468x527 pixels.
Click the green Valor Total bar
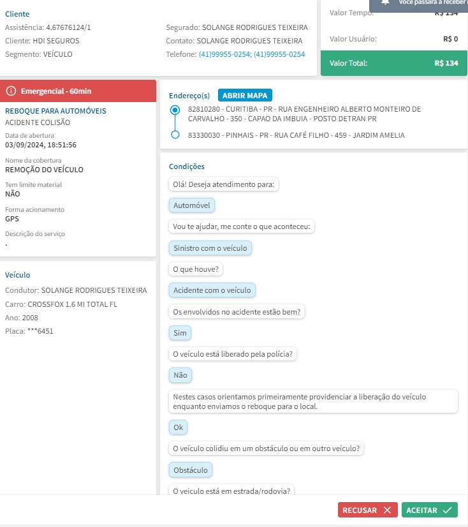[393, 63]
